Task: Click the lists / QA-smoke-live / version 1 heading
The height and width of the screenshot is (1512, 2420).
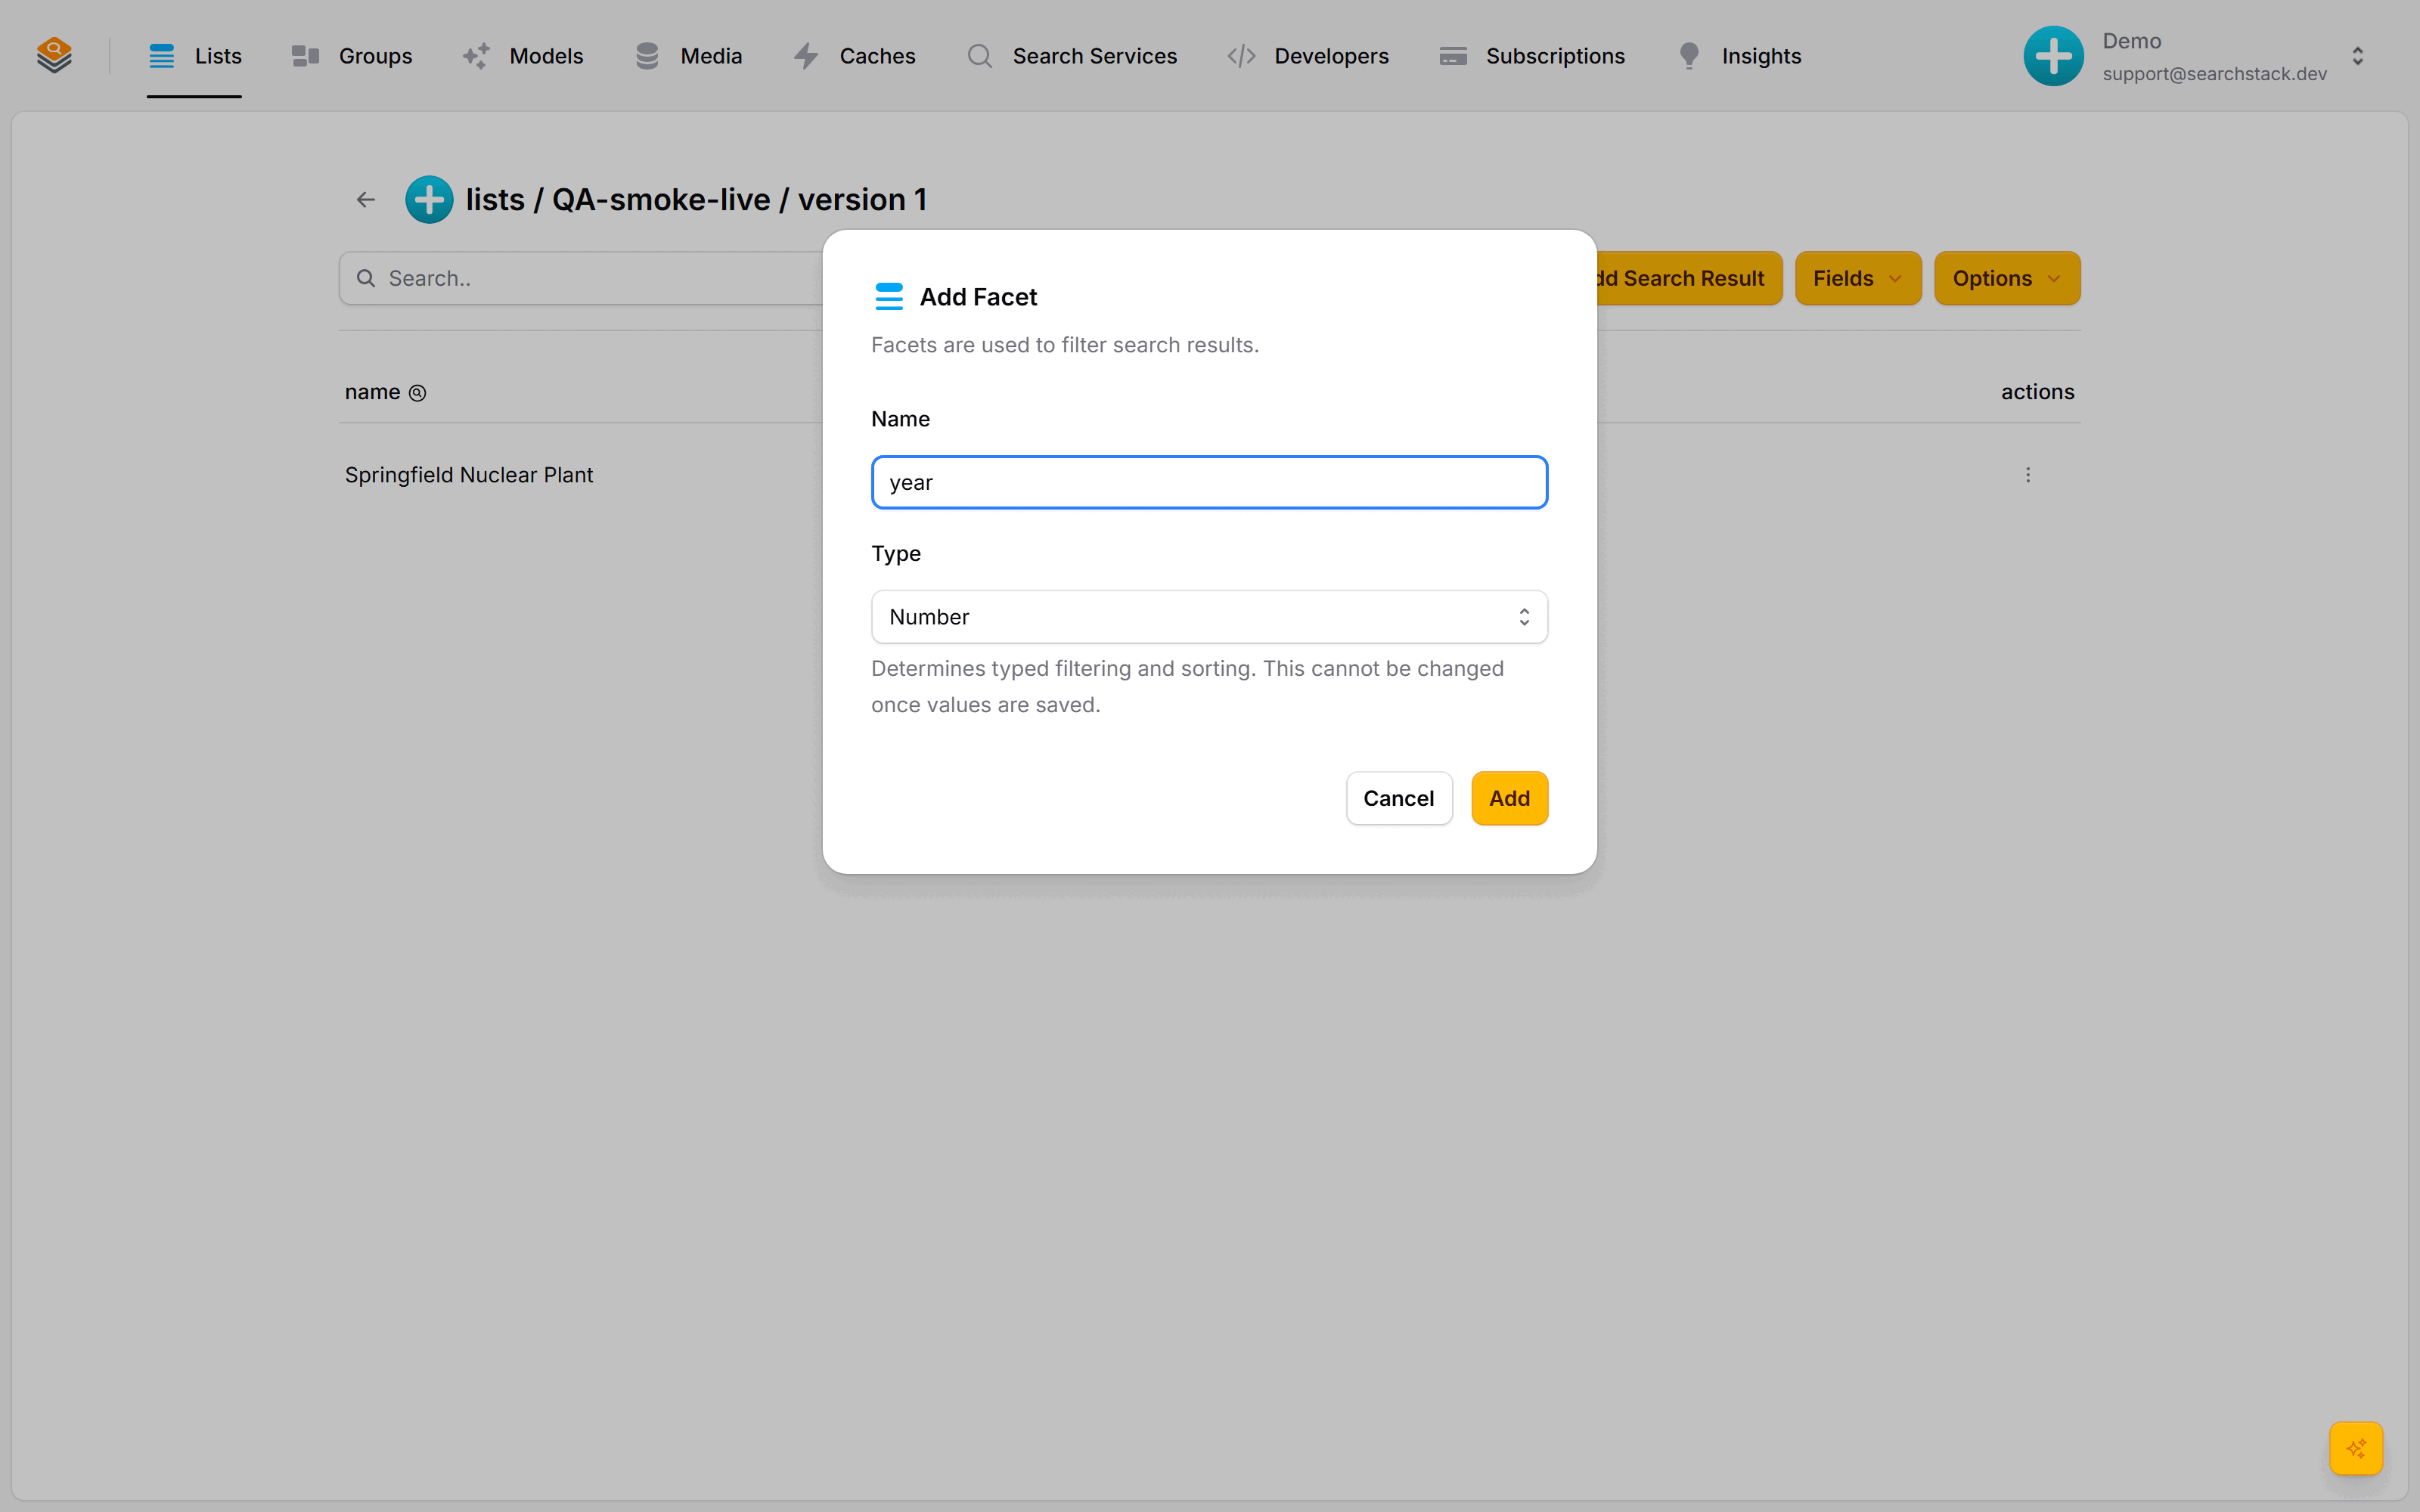Action: 696,200
